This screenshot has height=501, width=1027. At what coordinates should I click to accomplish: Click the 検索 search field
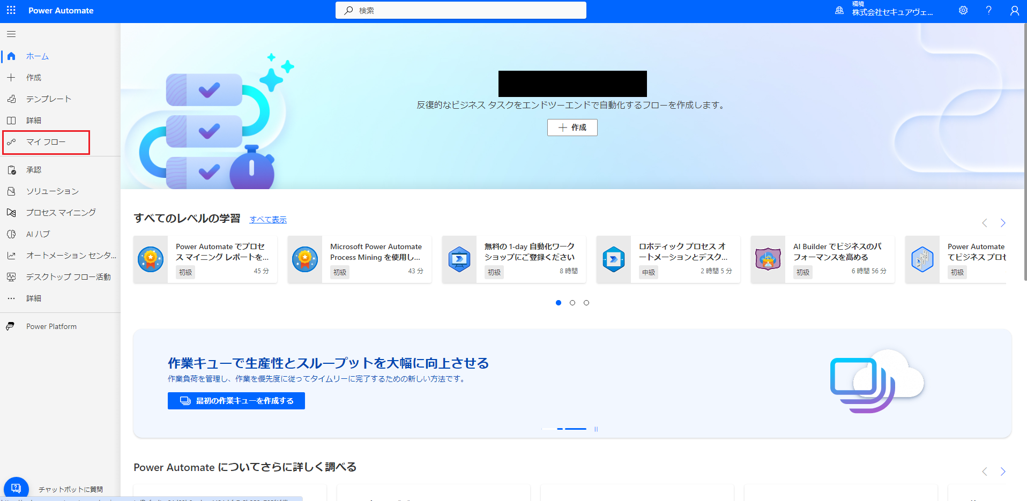pyautogui.click(x=461, y=10)
